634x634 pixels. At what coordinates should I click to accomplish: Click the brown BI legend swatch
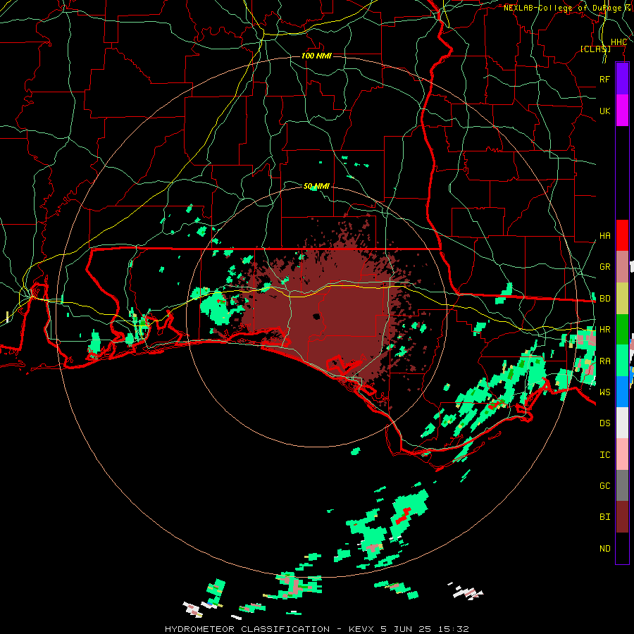pyautogui.click(x=622, y=517)
